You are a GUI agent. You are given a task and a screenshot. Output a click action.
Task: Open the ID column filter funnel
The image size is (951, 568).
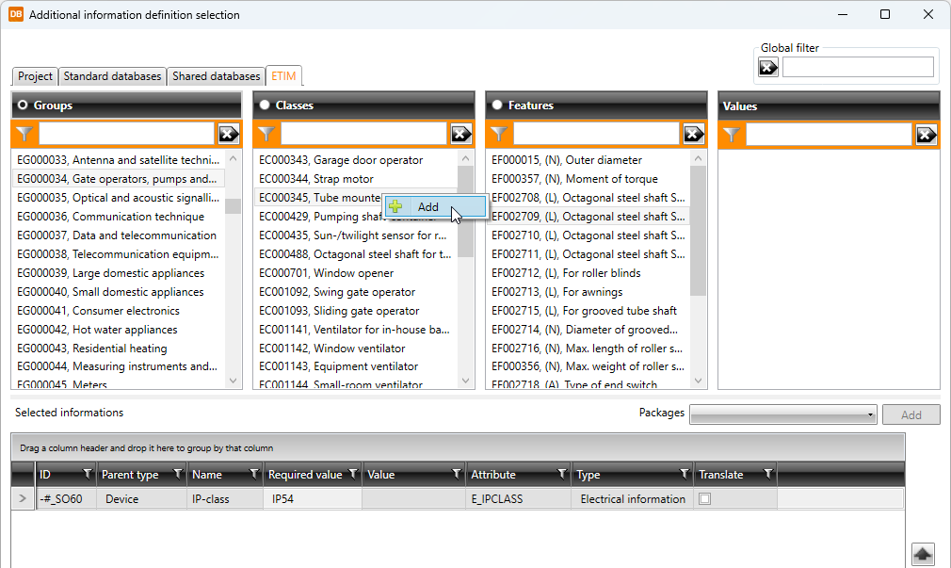(88, 474)
